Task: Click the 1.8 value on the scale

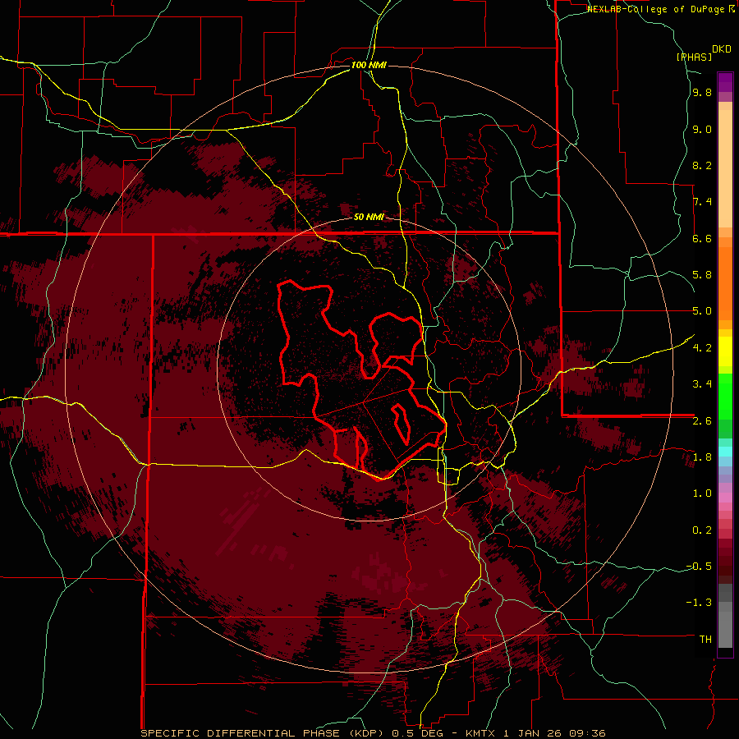Action: 702,457
